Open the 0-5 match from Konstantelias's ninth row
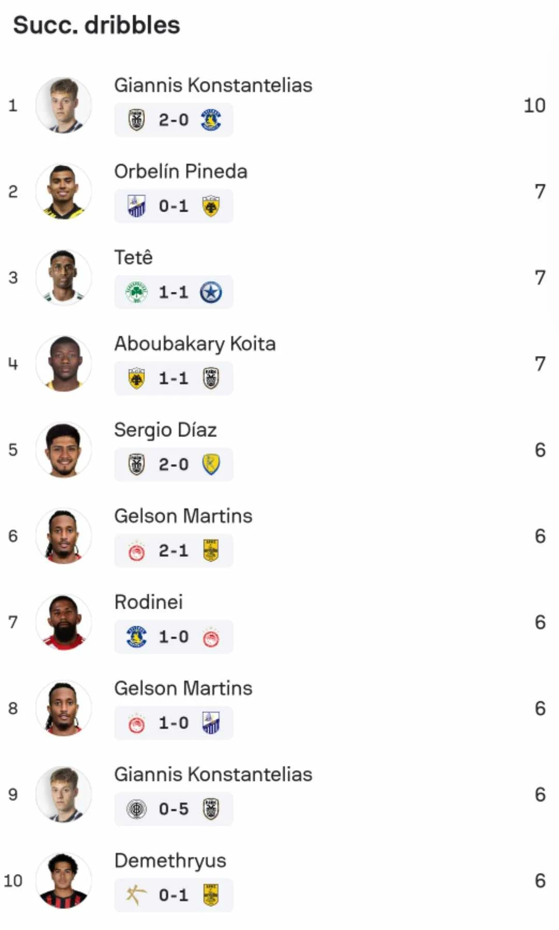The height and width of the screenshot is (930, 559). [173, 808]
